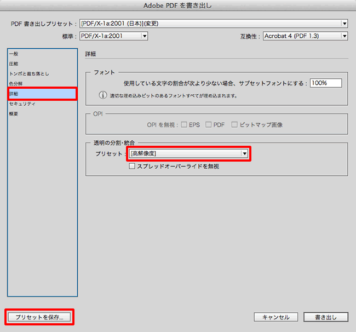Click the font embedding info icon

[103, 95]
